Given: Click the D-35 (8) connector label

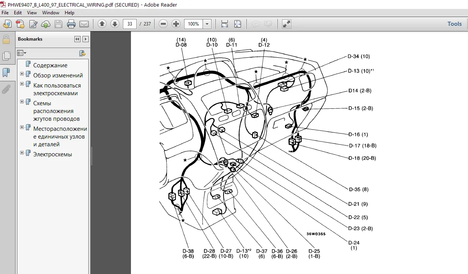Looking at the screenshot, I should tap(358, 190).
